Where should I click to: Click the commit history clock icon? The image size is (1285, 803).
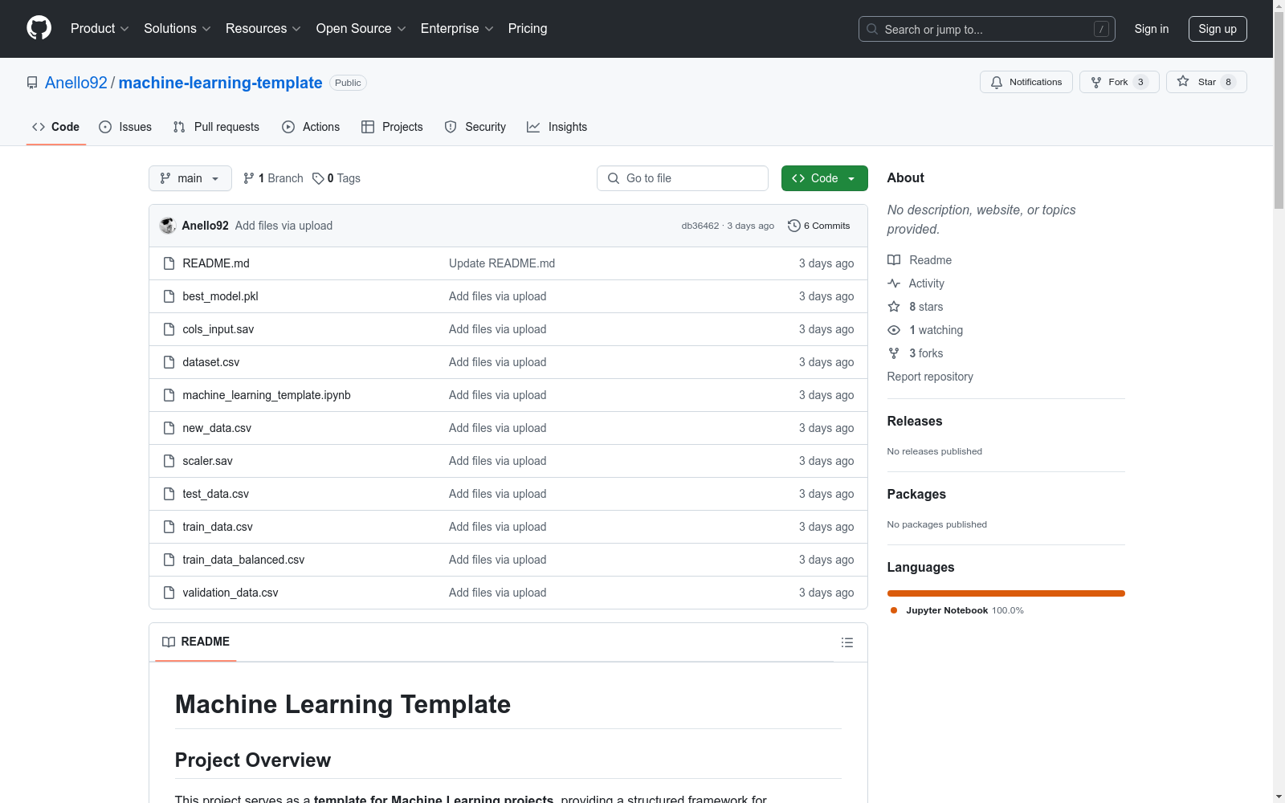[794, 226]
